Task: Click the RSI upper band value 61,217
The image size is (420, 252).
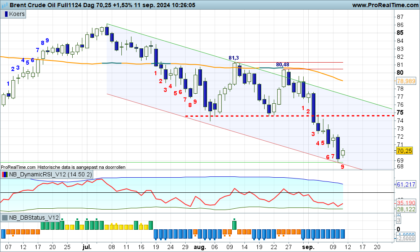Action: coord(405,184)
